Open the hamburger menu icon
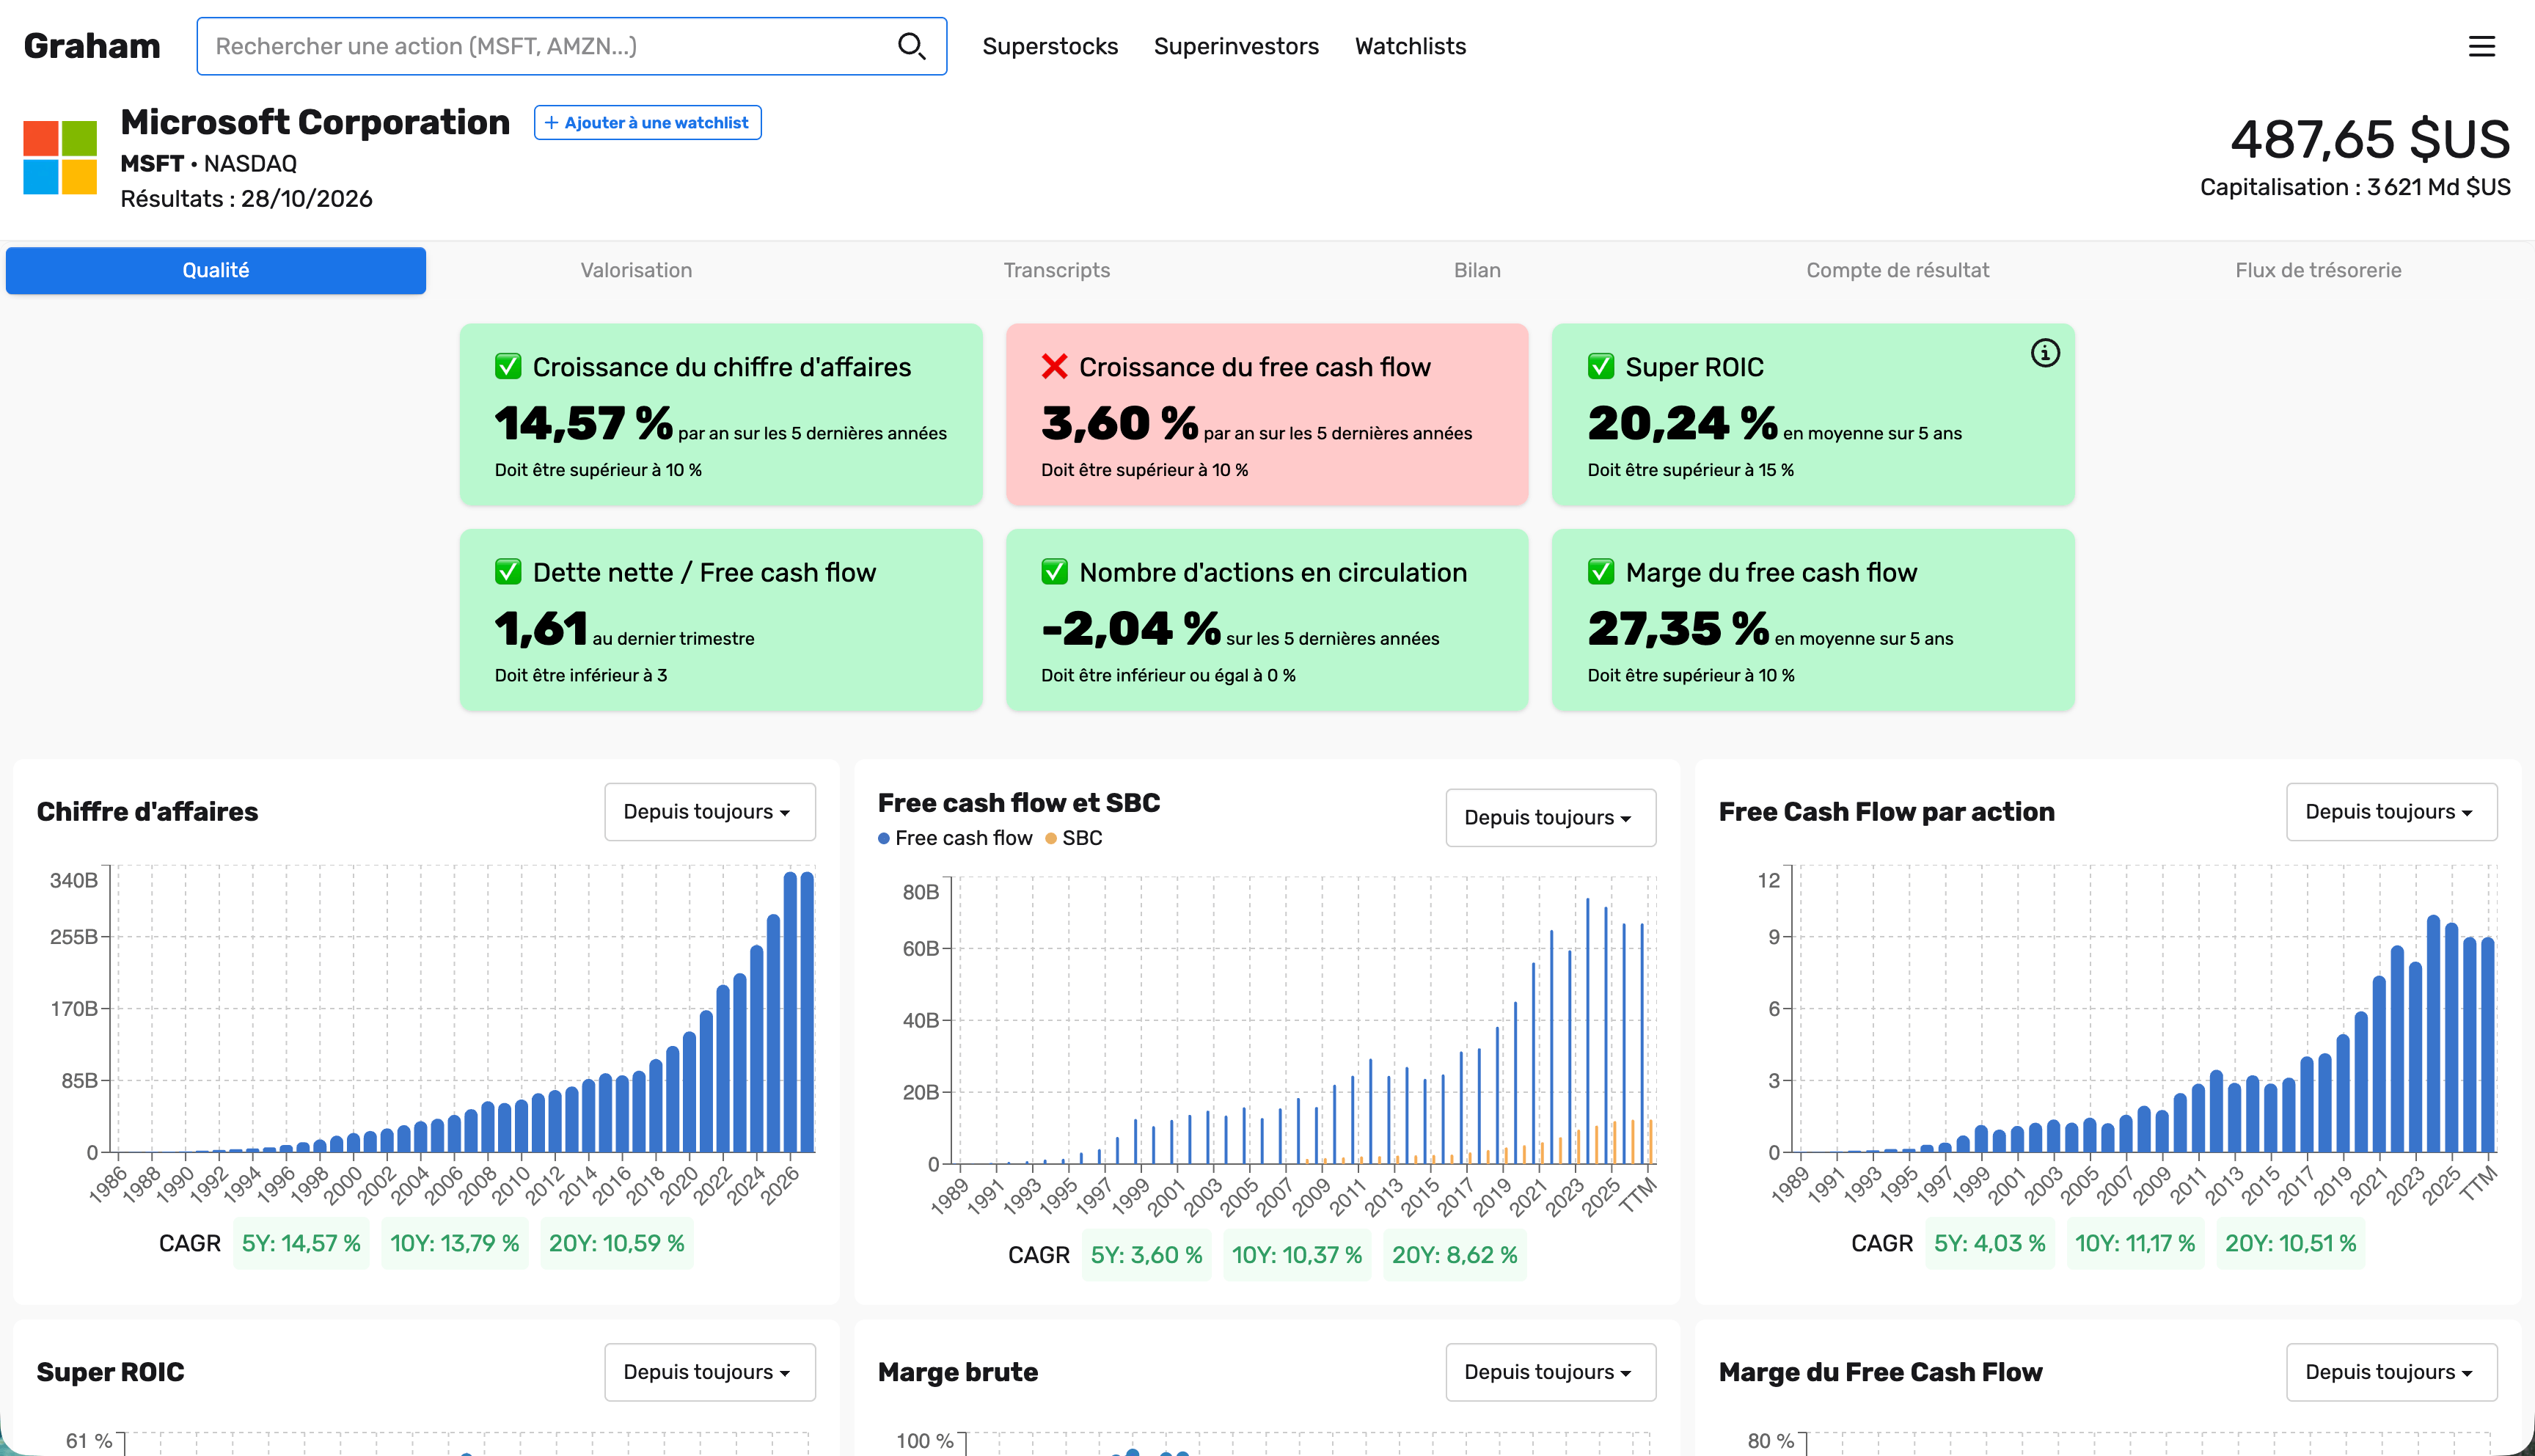Viewport: 2535px width, 1456px height. tap(2481, 46)
